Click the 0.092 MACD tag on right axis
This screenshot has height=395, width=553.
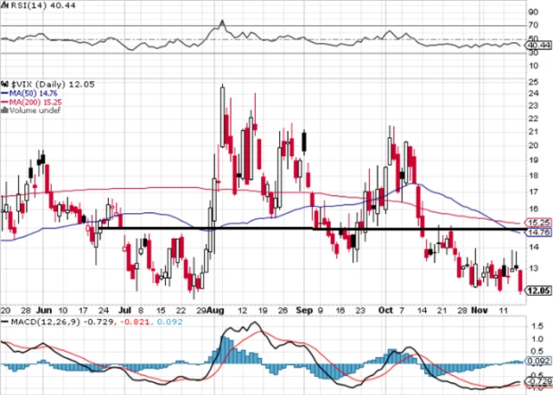[538, 361]
